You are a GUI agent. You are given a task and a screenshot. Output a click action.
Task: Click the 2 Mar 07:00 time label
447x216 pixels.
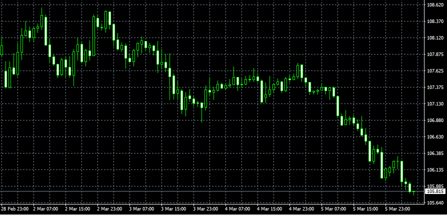[x=45, y=209]
